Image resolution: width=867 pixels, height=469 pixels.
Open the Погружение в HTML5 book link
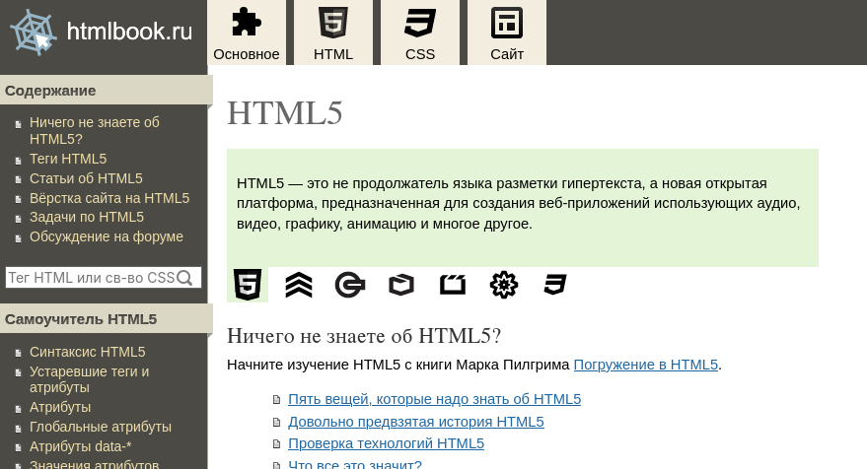tap(646, 365)
